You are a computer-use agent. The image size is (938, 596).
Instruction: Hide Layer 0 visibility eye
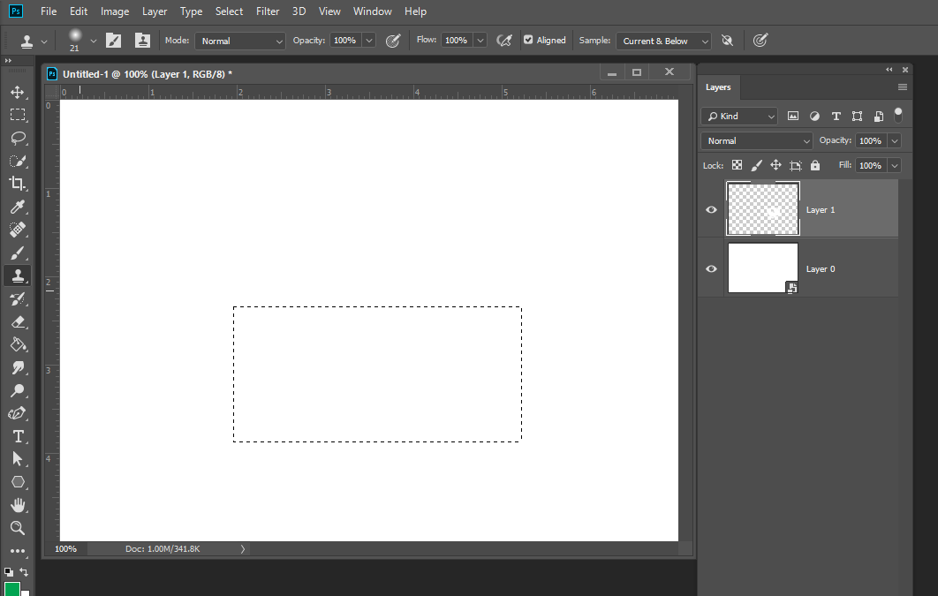712,268
